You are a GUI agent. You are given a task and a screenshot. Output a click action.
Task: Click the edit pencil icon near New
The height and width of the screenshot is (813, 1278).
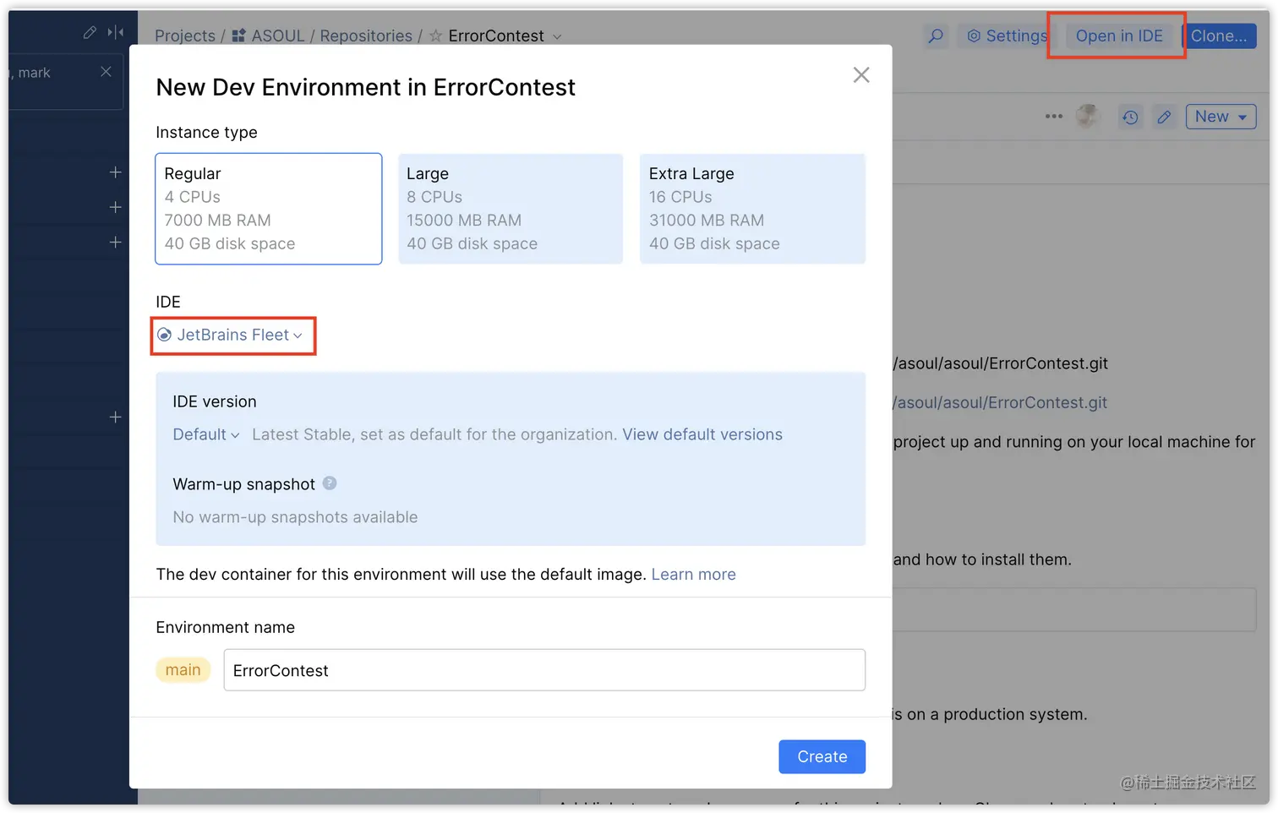(x=1164, y=117)
